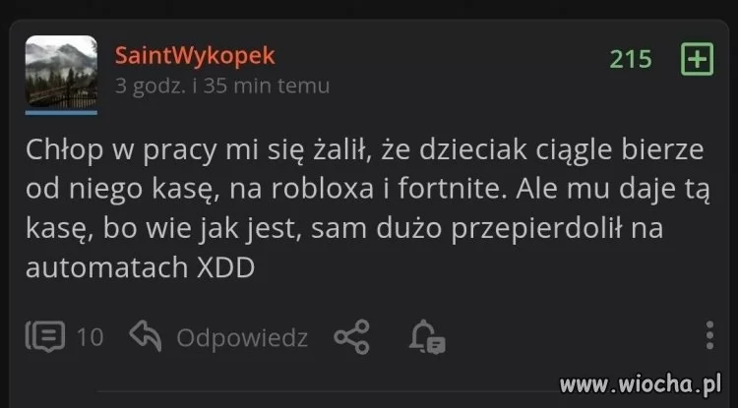Click the word 'automatach' in last line

coord(107,268)
